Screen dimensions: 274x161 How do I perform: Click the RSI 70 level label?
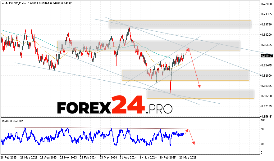click(x=263, y=129)
